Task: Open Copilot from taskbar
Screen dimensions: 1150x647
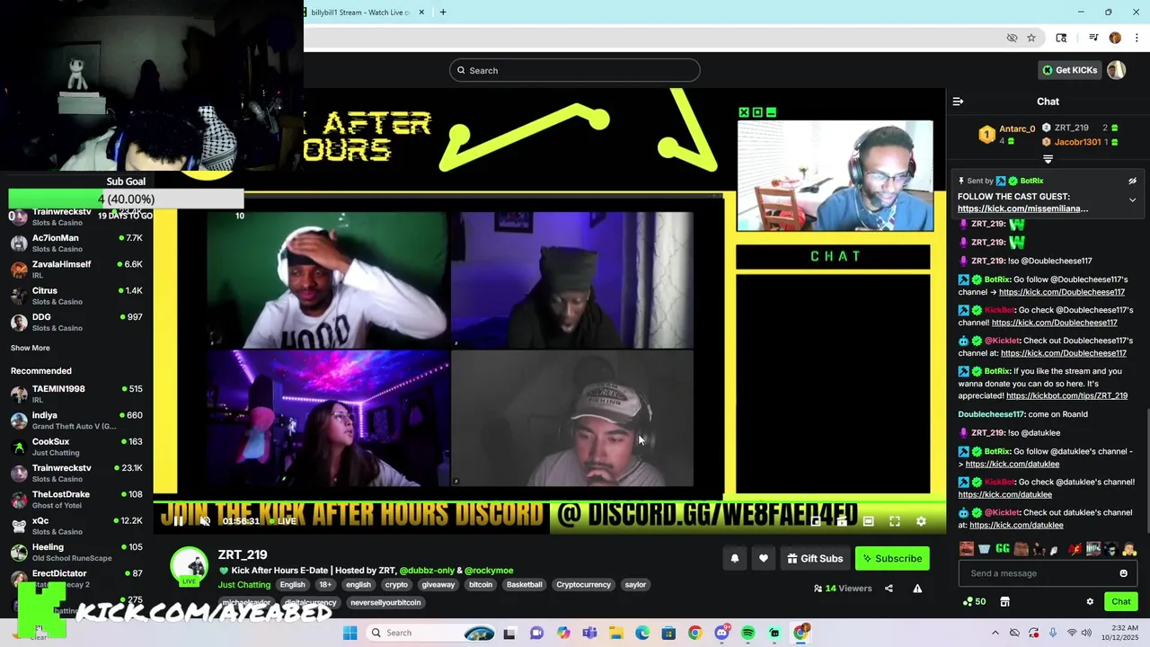Action: pos(563,633)
